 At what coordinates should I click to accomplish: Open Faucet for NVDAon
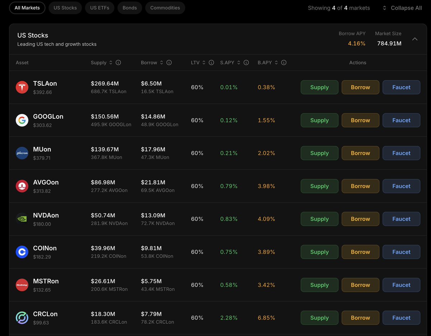pyautogui.click(x=401, y=219)
